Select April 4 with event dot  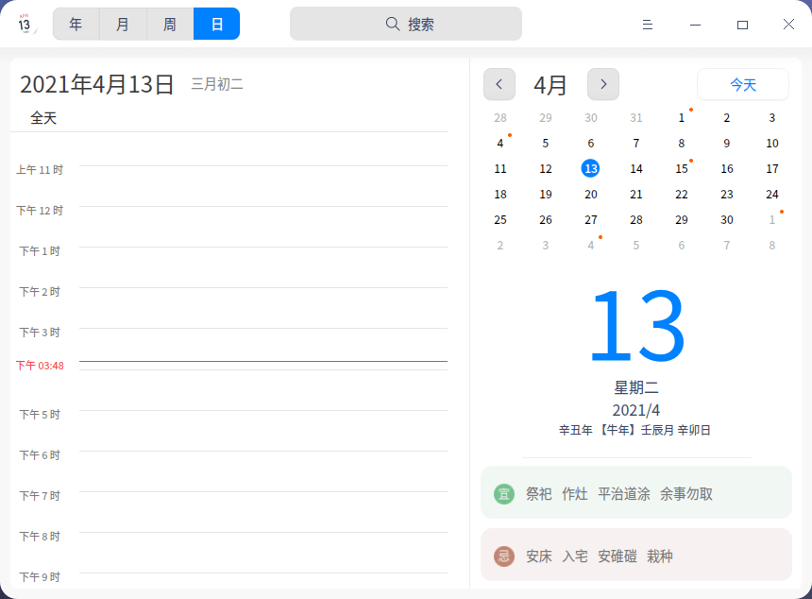(x=500, y=143)
